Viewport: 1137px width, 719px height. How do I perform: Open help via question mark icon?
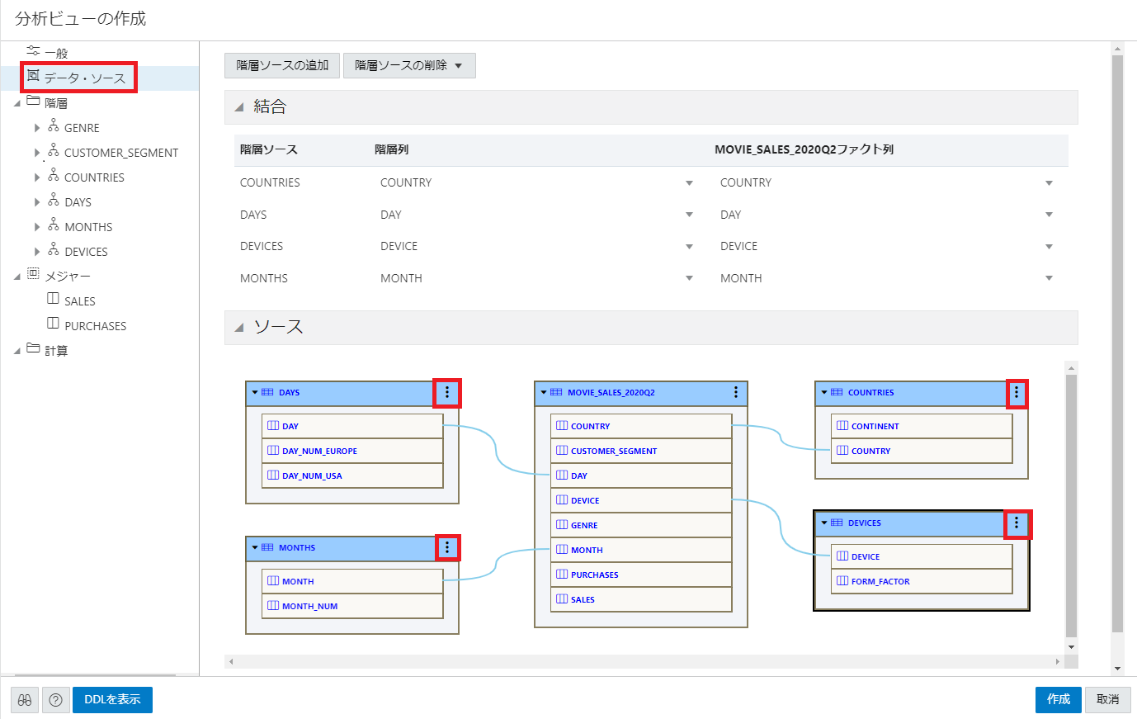pyautogui.click(x=55, y=700)
